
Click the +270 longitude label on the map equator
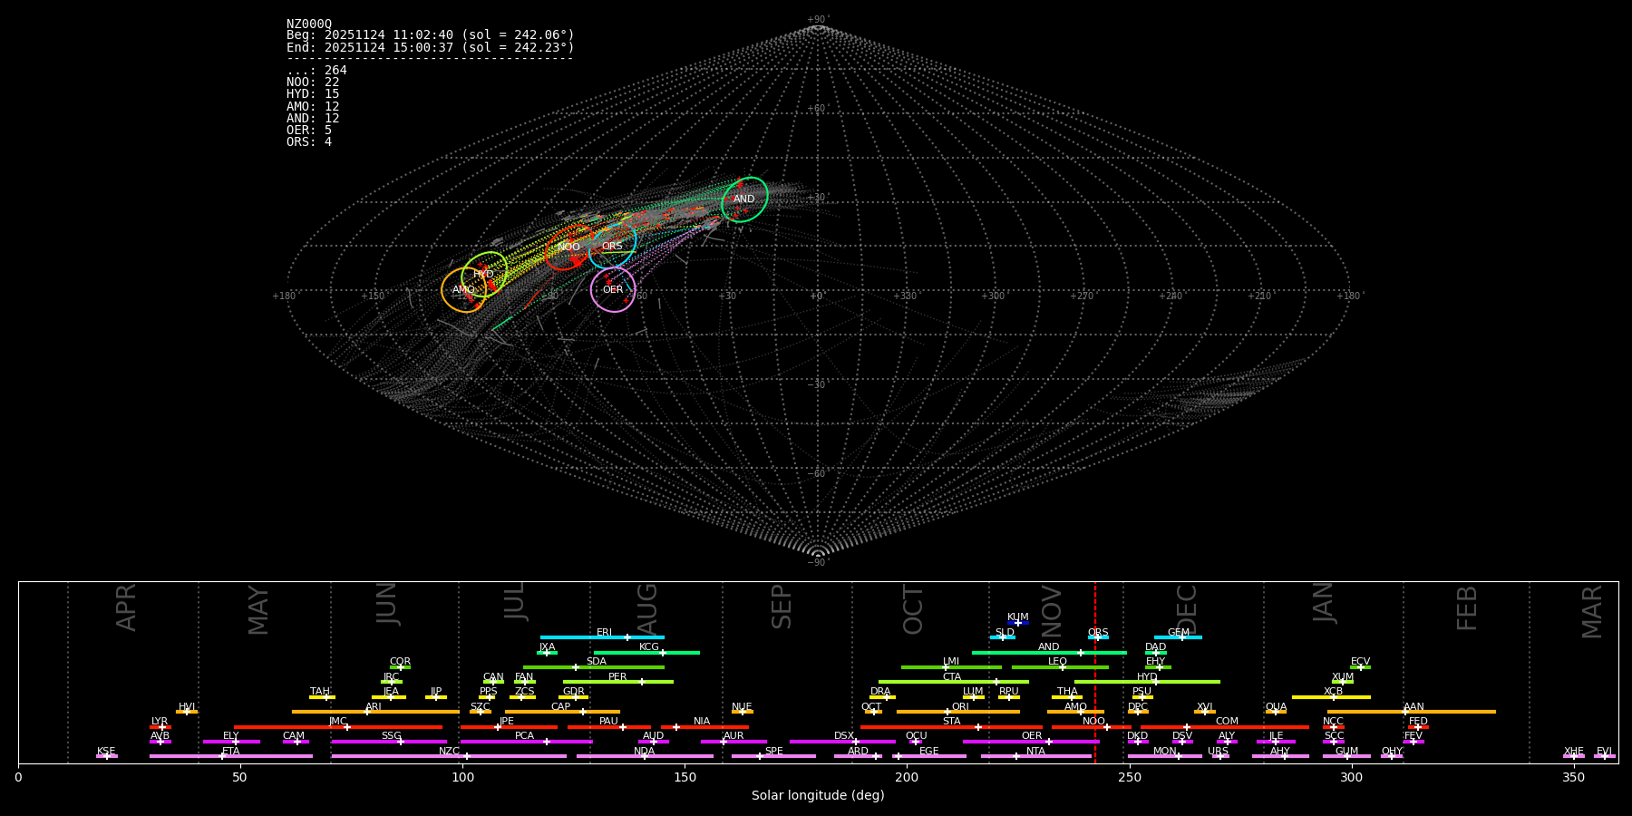tap(1083, 296)
